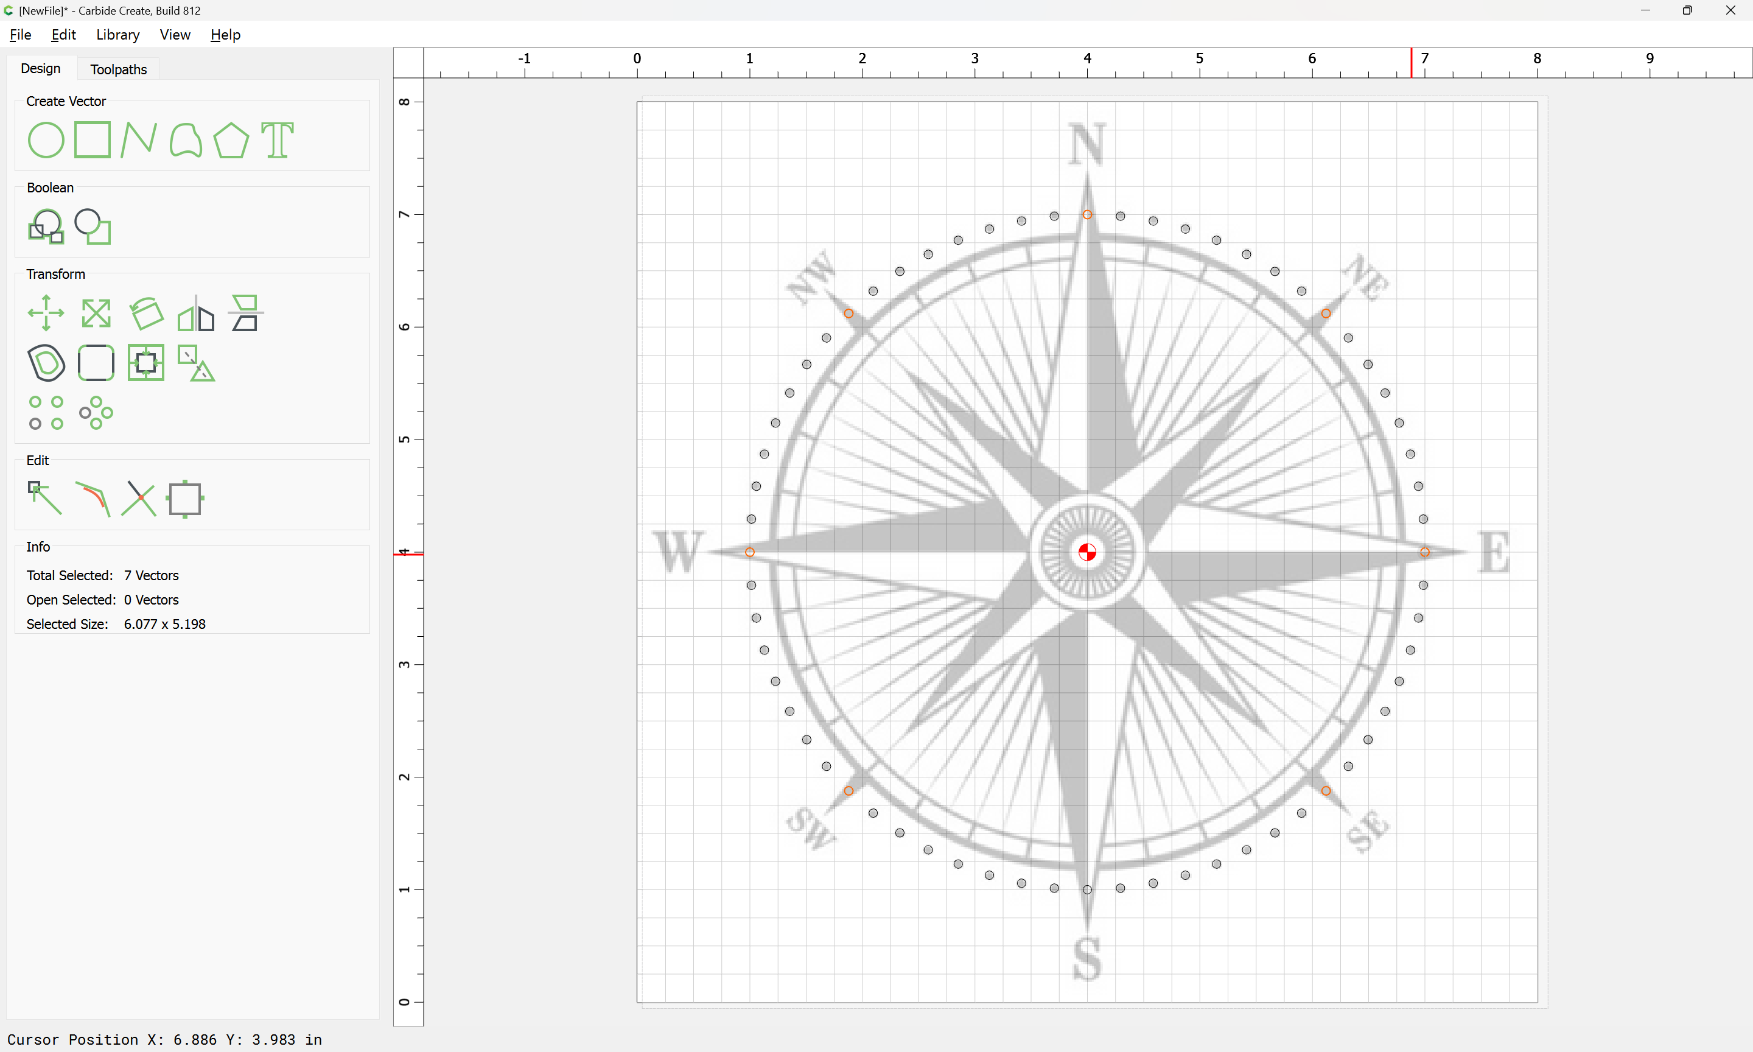Click the Cursor Position status readout
The height and width of the screenshot is (1052, 1753).
click(164, 1040)
